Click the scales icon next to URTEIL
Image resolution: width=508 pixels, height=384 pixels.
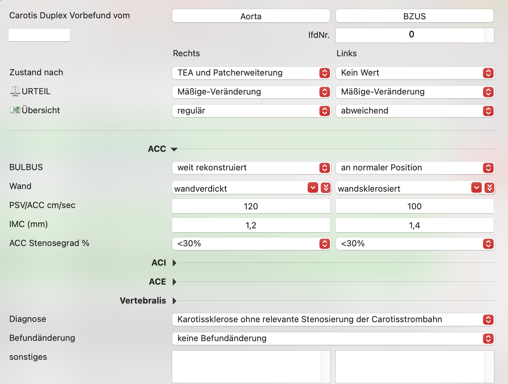click(15, 91)
